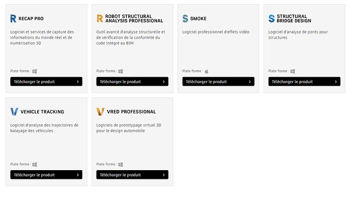Viewport: 357px width, 199px height.
Task: Click the Vehicle Tracking blue V logo
Action: click(14, 112)
